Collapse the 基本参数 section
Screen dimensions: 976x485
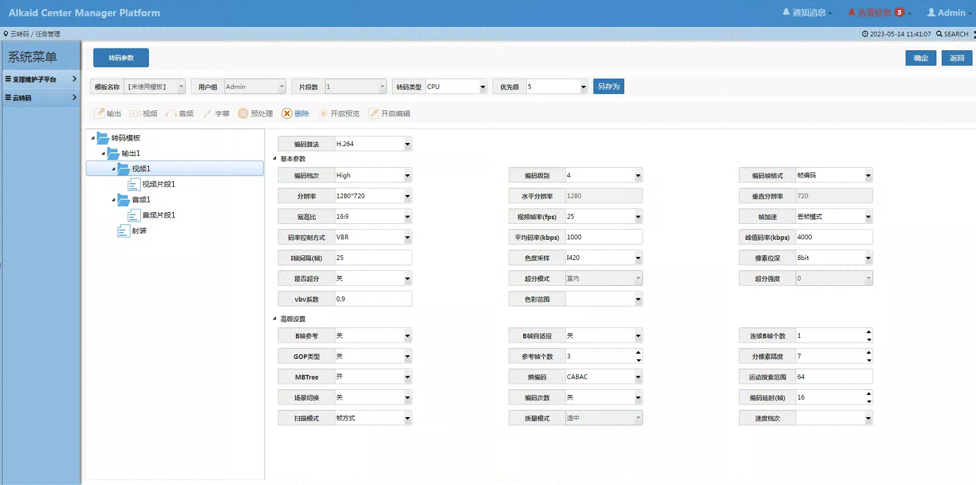pos(275,158)
